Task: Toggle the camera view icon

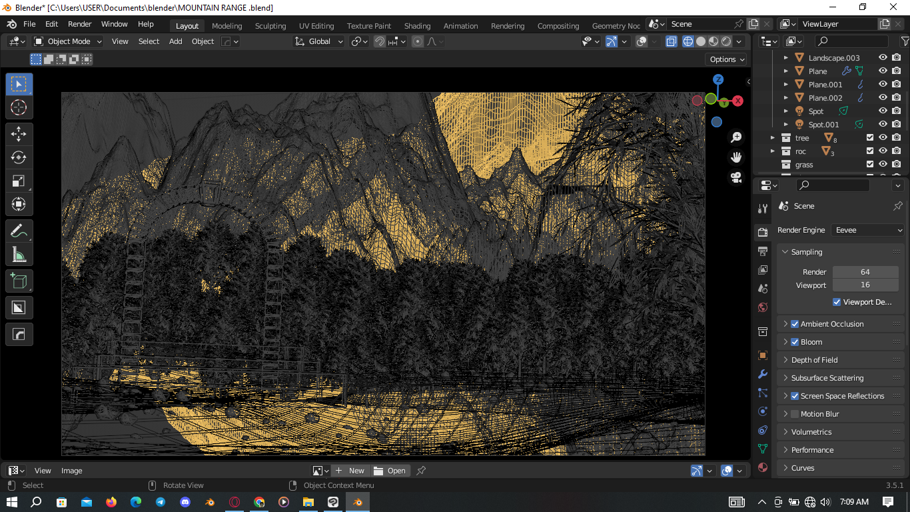Action: [x=736, y=177]
